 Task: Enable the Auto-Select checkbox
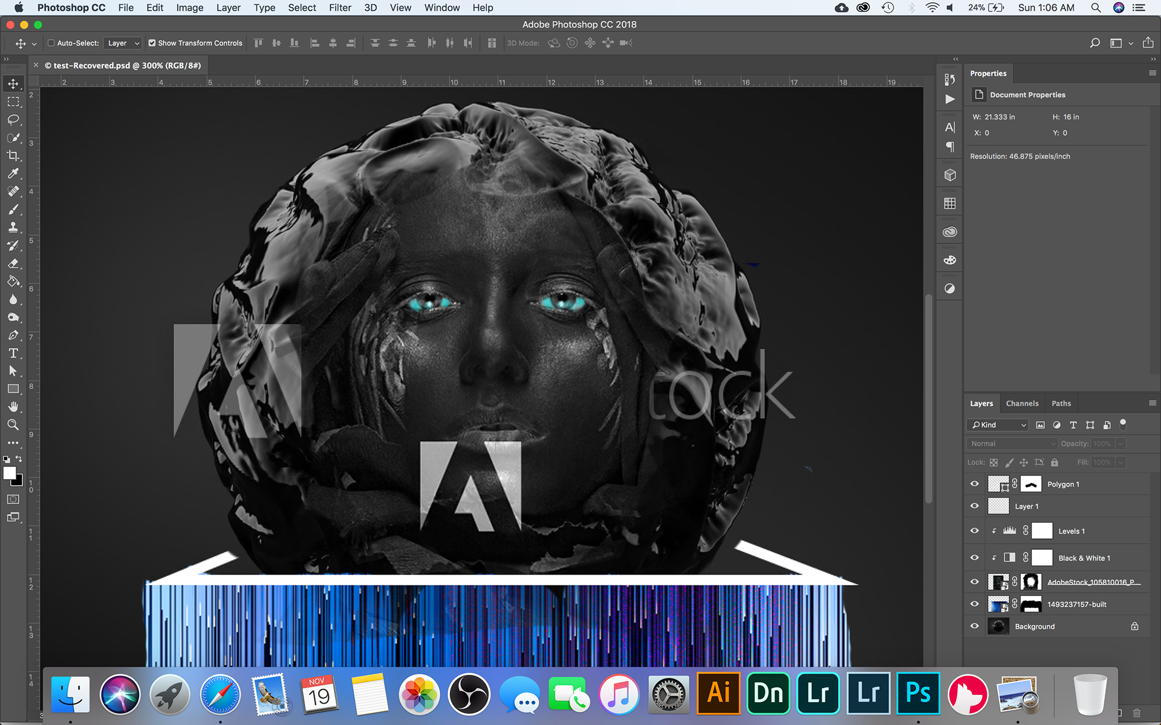point(51,43)
